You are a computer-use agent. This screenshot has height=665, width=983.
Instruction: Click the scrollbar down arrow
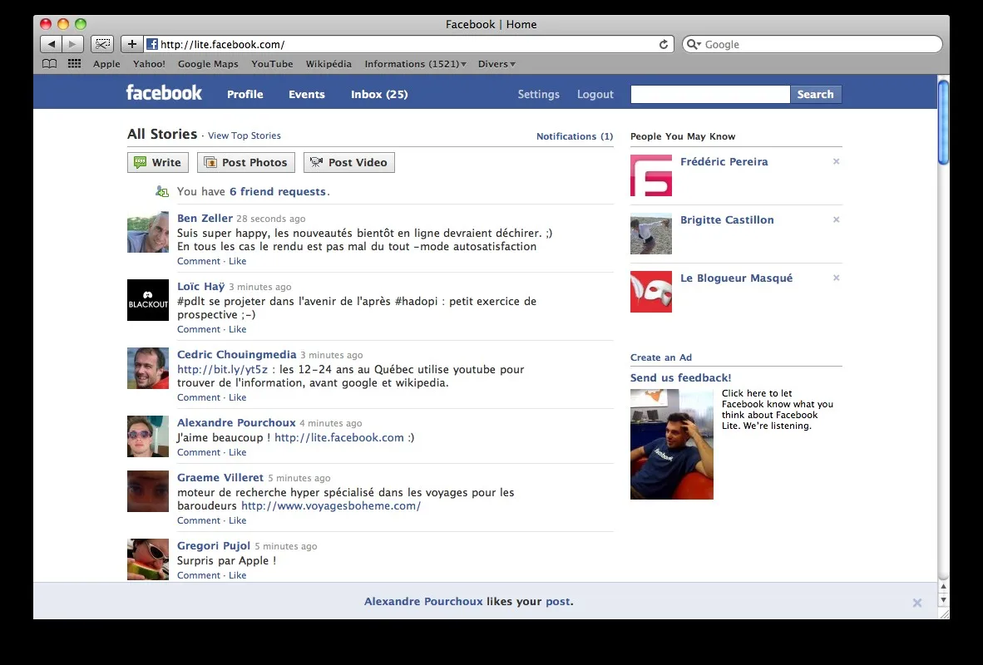pos(943,600)
